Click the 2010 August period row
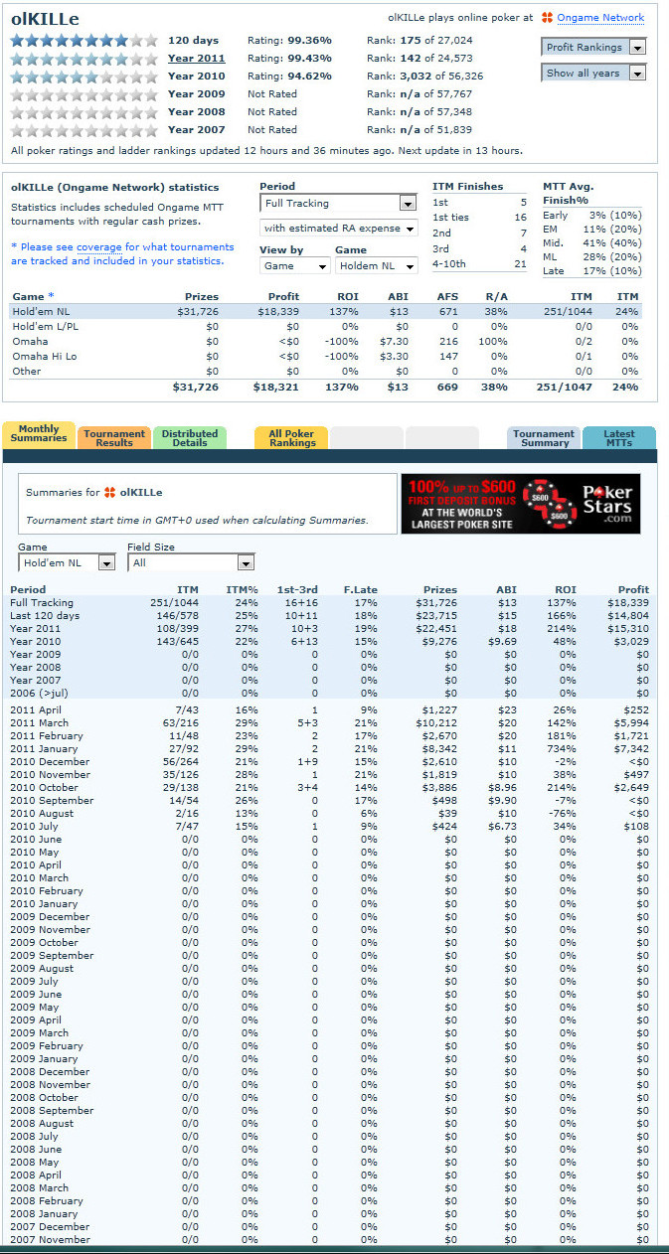 click(x=330, y=813)
